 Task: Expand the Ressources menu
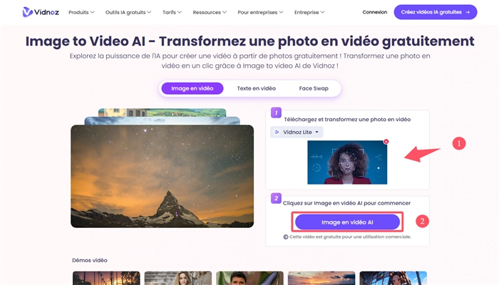pos(210,12)
